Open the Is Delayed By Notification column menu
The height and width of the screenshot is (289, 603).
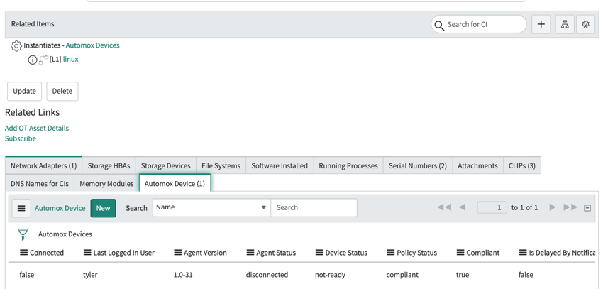[x=523, y=253]
